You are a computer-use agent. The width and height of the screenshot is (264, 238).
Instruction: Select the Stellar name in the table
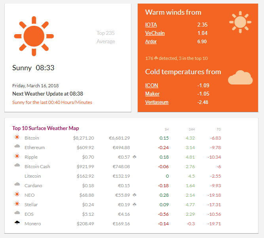[x=31, y=205]
